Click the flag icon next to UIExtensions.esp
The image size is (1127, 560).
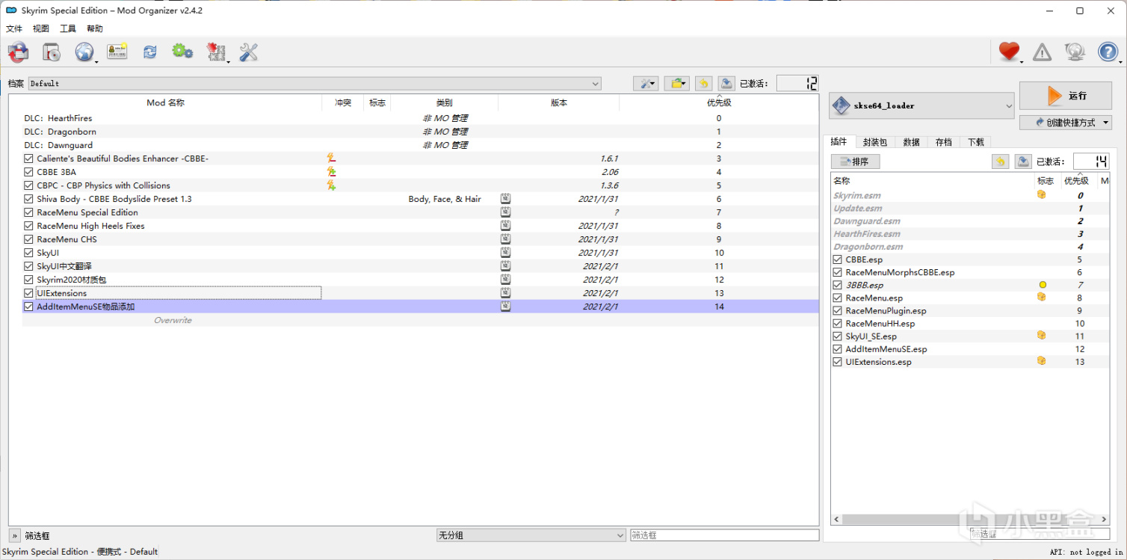[1041, 361]
